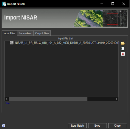Image resolution: width=130 pixels, height=129 pixels.
Task: Click the Close button at the bottom
Action: (117, 126)
